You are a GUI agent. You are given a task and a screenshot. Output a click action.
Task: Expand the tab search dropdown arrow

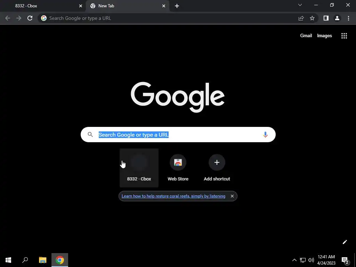point(300,5)
